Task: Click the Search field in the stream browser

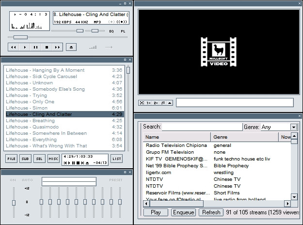Action: (202, 127)
